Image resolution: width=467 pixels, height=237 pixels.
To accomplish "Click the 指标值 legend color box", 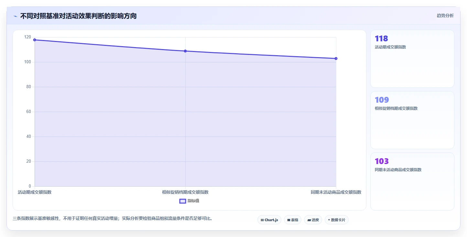I will (x=183, y=201).
